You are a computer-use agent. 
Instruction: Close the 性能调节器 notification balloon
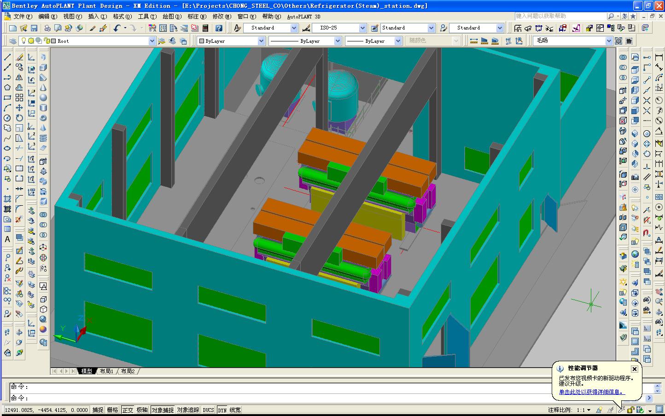634,369
